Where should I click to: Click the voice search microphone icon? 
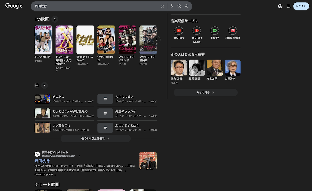point(172,6)
